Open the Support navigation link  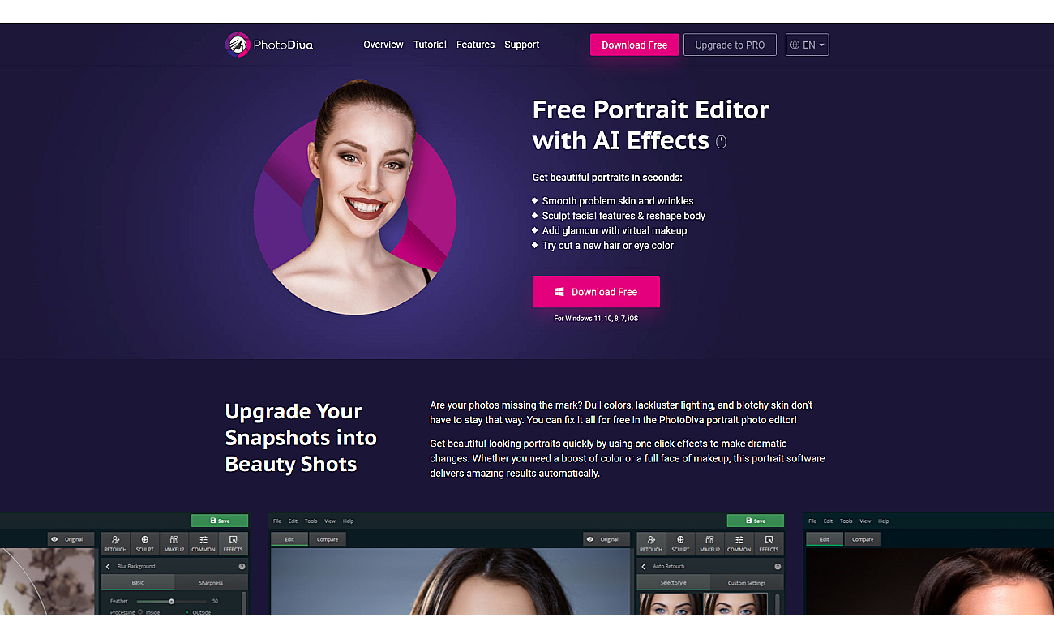(522, 45)
